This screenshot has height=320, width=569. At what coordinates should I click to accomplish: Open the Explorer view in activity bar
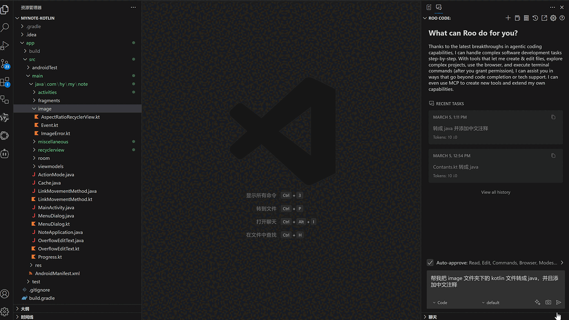[x=4, y=9]
